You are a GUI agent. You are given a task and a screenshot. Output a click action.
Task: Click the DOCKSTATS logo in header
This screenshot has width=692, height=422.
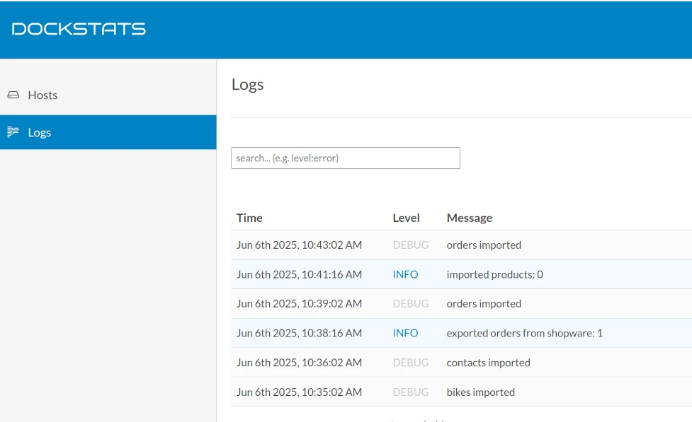pyautogui.click(x=79, y=29)
